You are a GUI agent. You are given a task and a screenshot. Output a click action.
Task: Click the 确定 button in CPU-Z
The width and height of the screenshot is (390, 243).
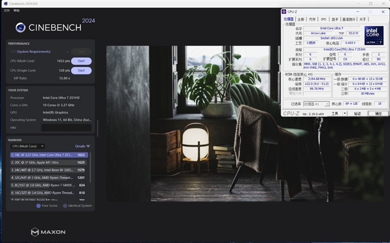(x=378, y=113)
